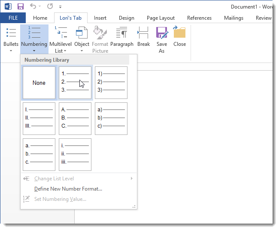Click the Save icon in quick access toolbar
This screenshot has height=230, width=279.
point(21,6)
